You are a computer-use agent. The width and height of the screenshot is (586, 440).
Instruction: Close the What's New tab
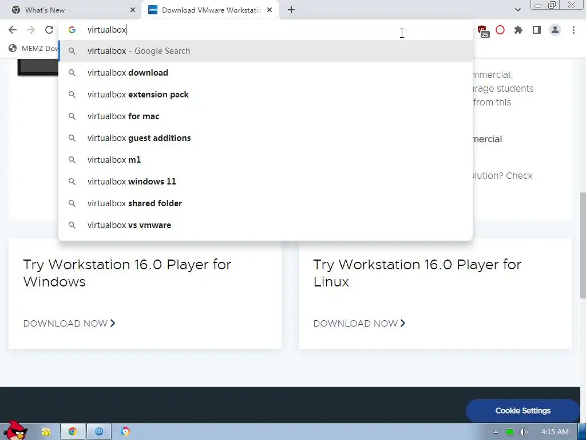pos(133,10)
